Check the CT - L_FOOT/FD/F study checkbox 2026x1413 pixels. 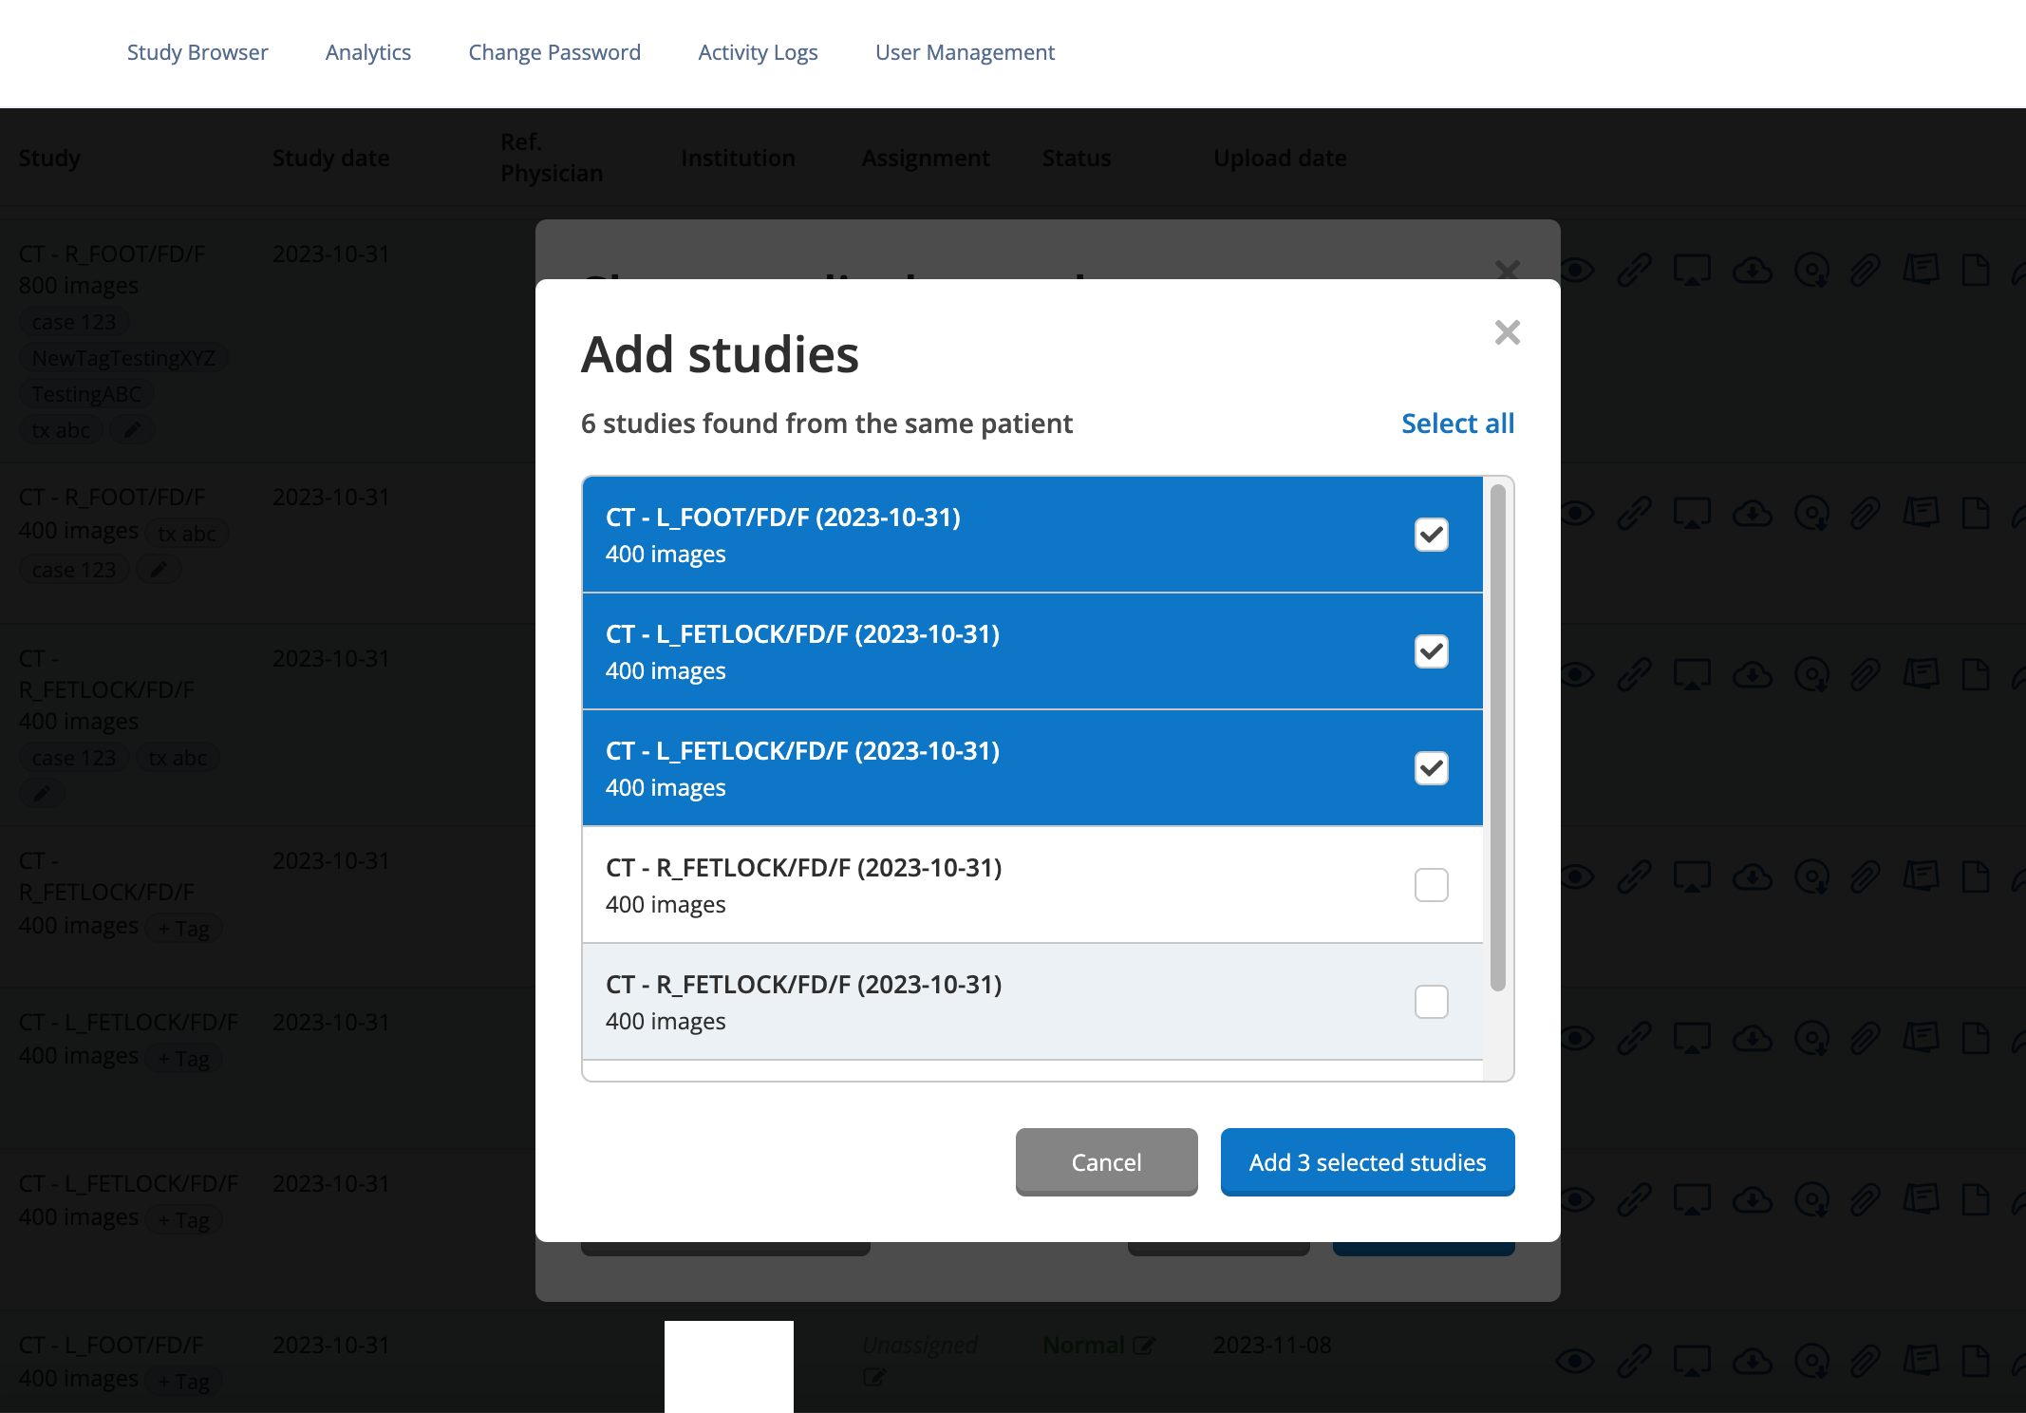coord(1431,535)
